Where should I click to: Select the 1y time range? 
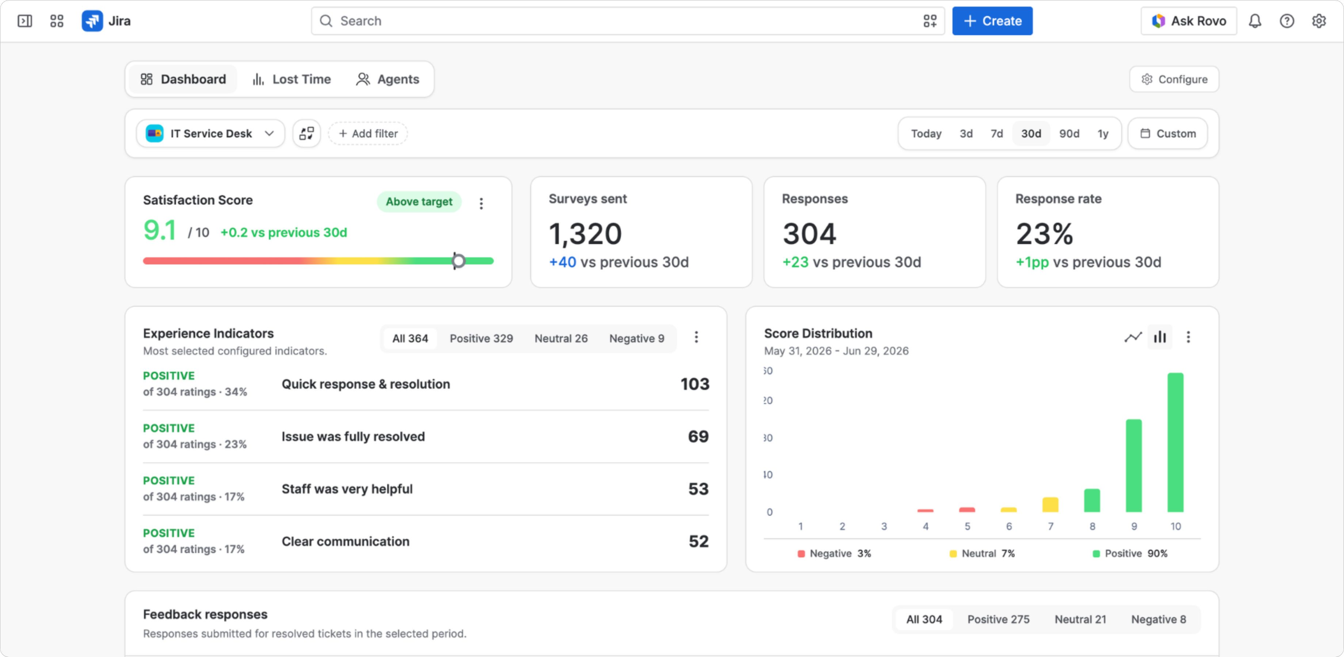coord(1103,134)
